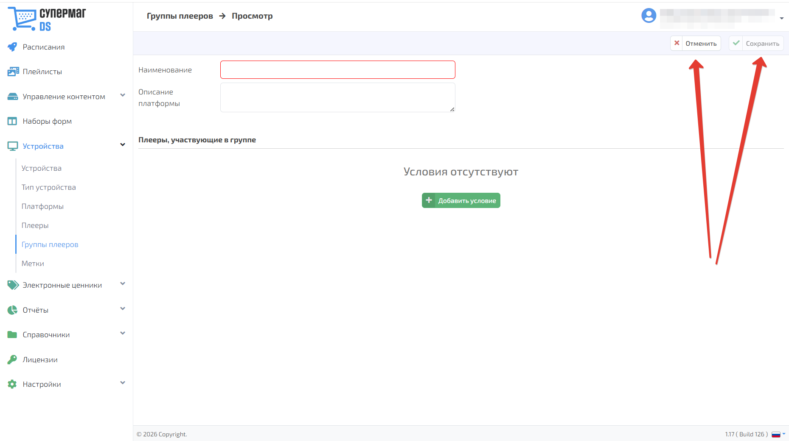Expand the Управление контентом section

[x=123, y=95]
